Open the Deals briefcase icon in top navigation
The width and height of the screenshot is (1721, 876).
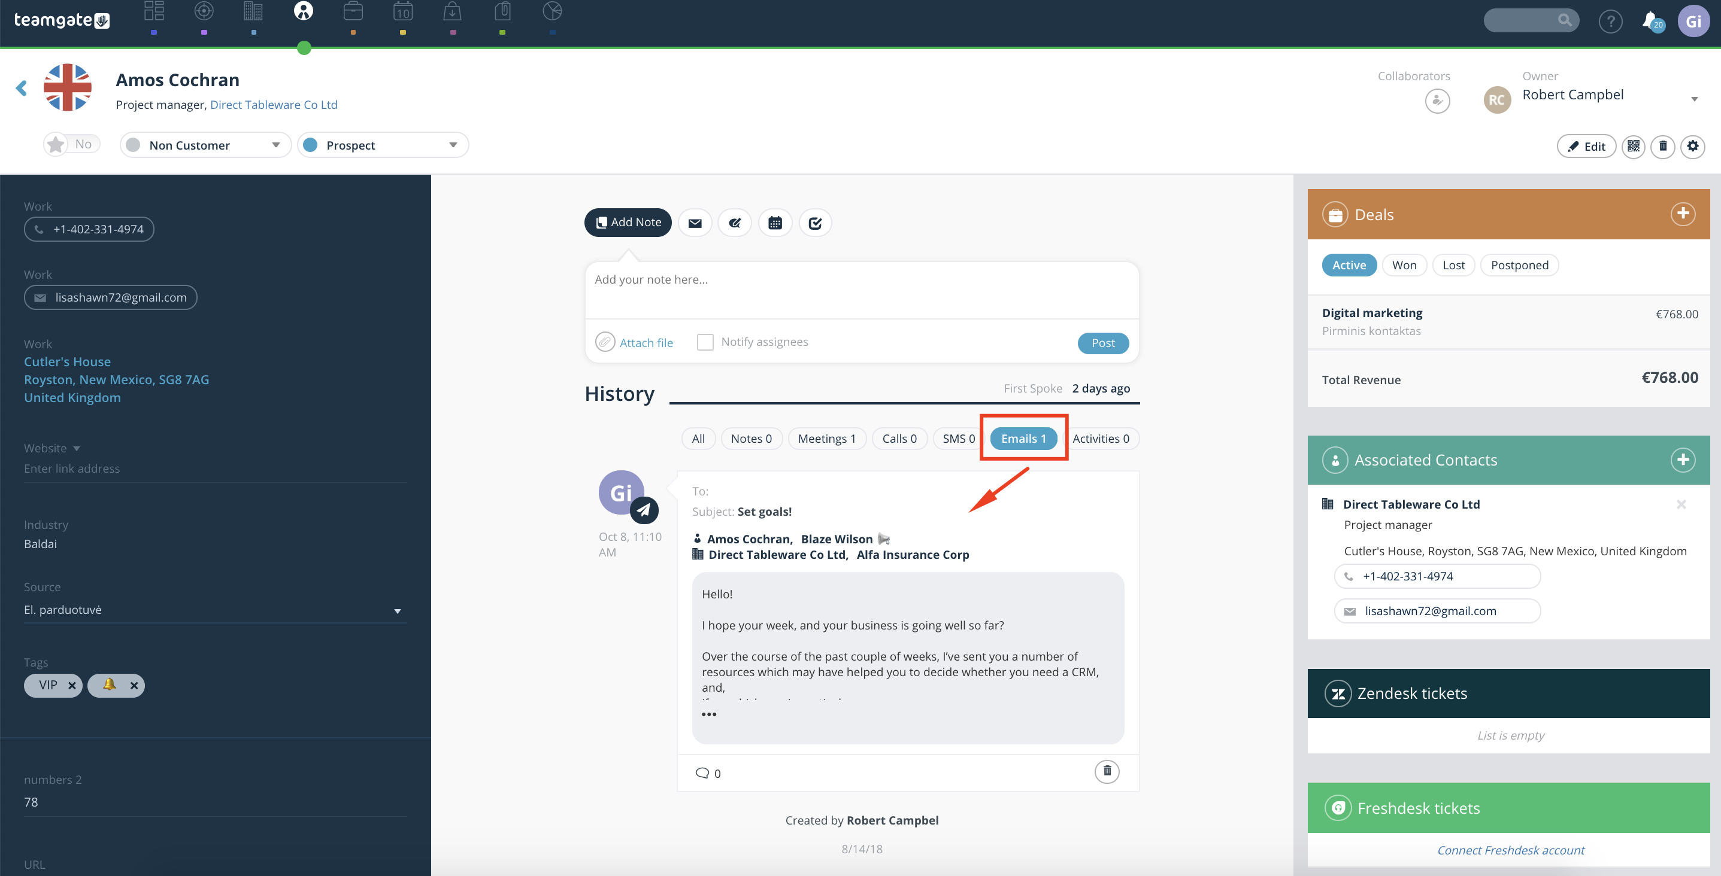[x=353, y=11]
